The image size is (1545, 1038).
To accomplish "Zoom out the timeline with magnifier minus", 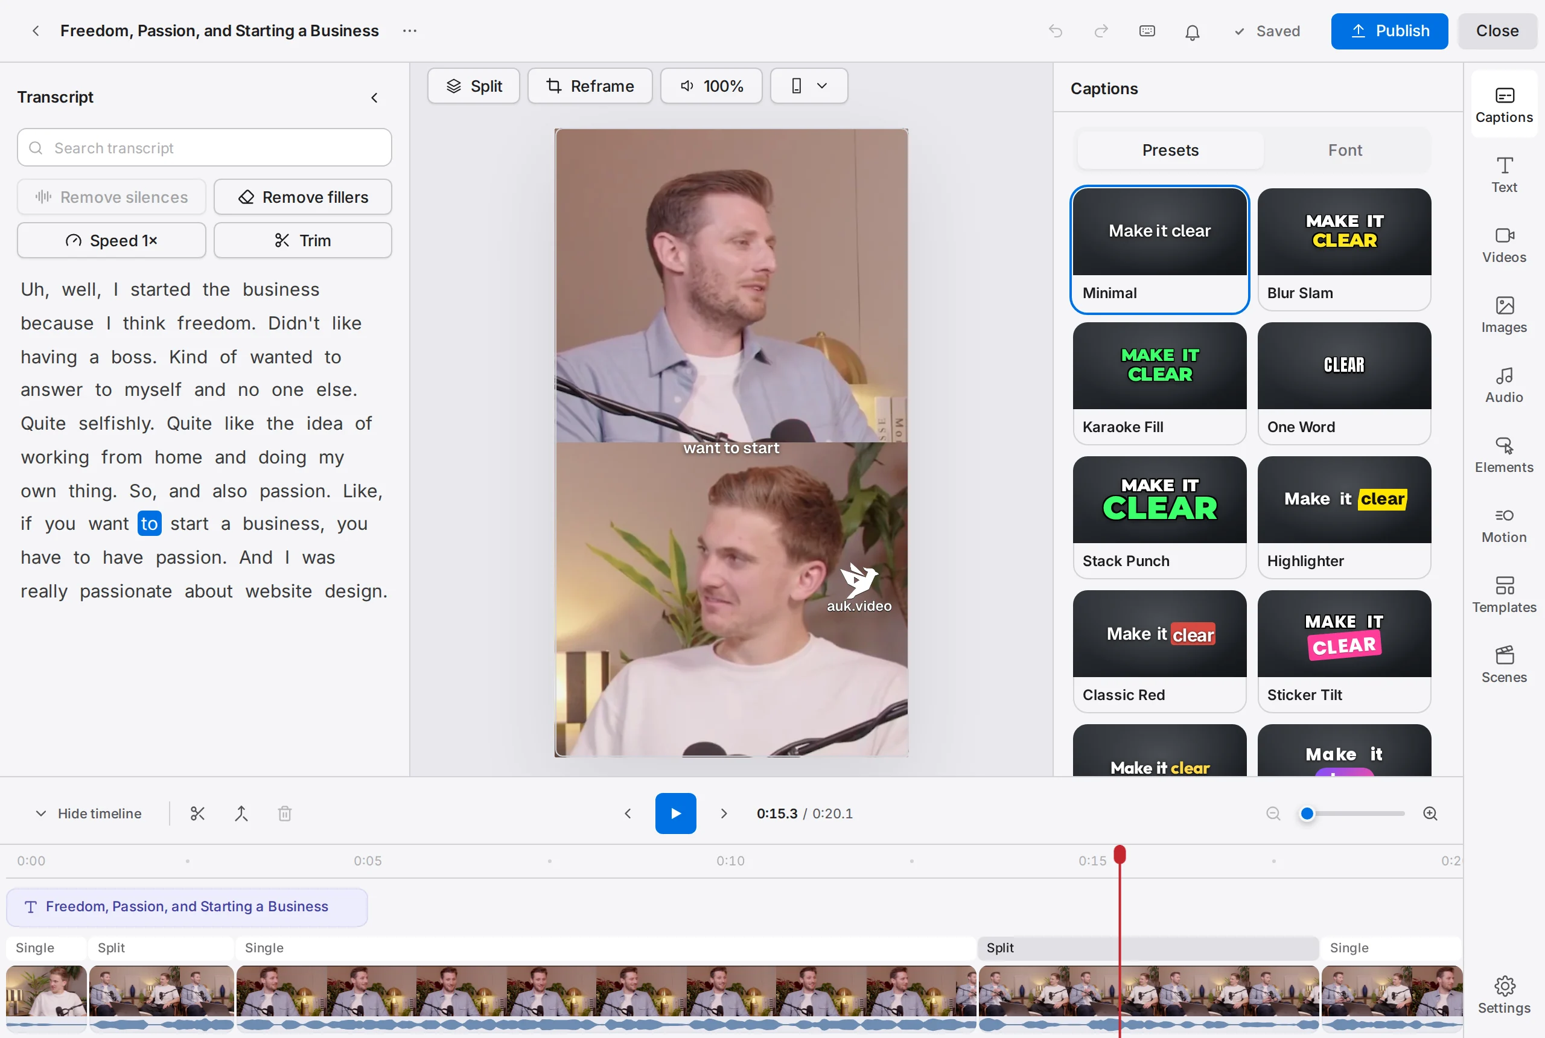I will (x=1273, y=813).
